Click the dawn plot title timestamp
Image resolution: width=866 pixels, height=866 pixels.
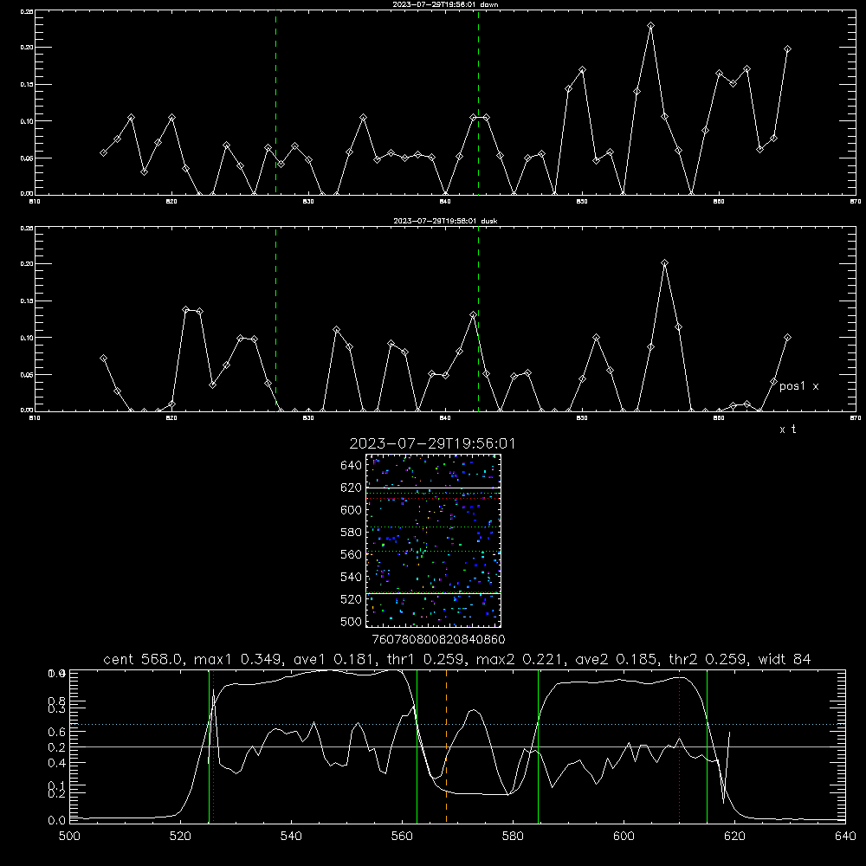435,4
